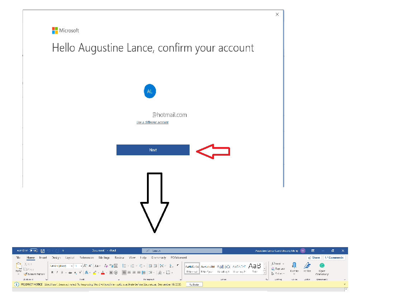Open the font color dropdown arrow
This screenshot has width=405, height=307.
click(x=107, y=273)
